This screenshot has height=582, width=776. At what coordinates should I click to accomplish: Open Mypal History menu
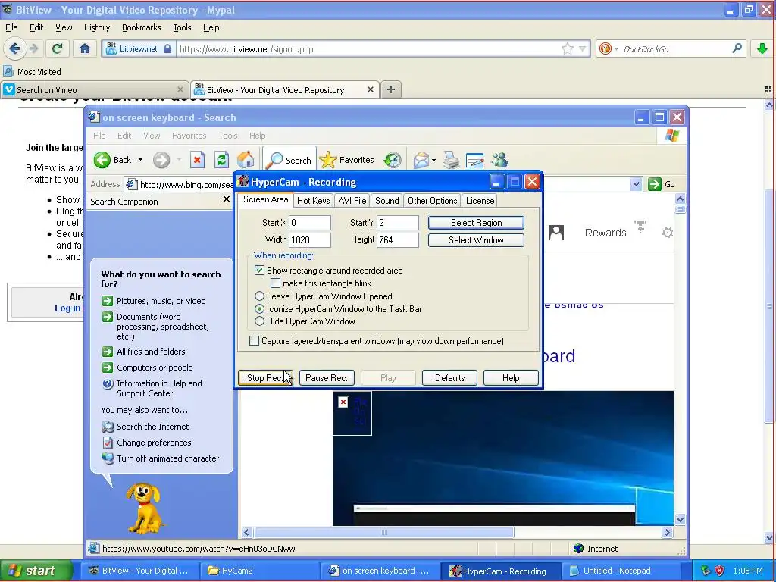(x=96, y=27)
